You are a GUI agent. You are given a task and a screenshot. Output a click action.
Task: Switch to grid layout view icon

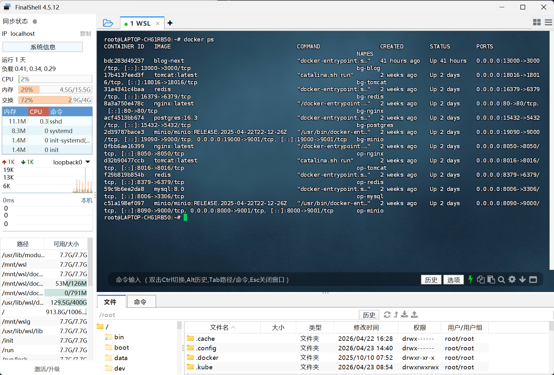537,22
